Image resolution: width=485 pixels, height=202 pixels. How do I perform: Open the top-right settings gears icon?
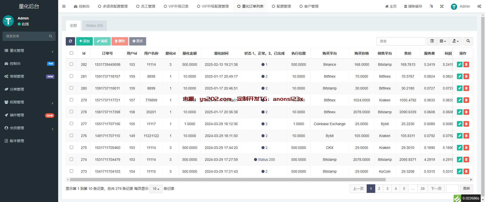point(479,6)
